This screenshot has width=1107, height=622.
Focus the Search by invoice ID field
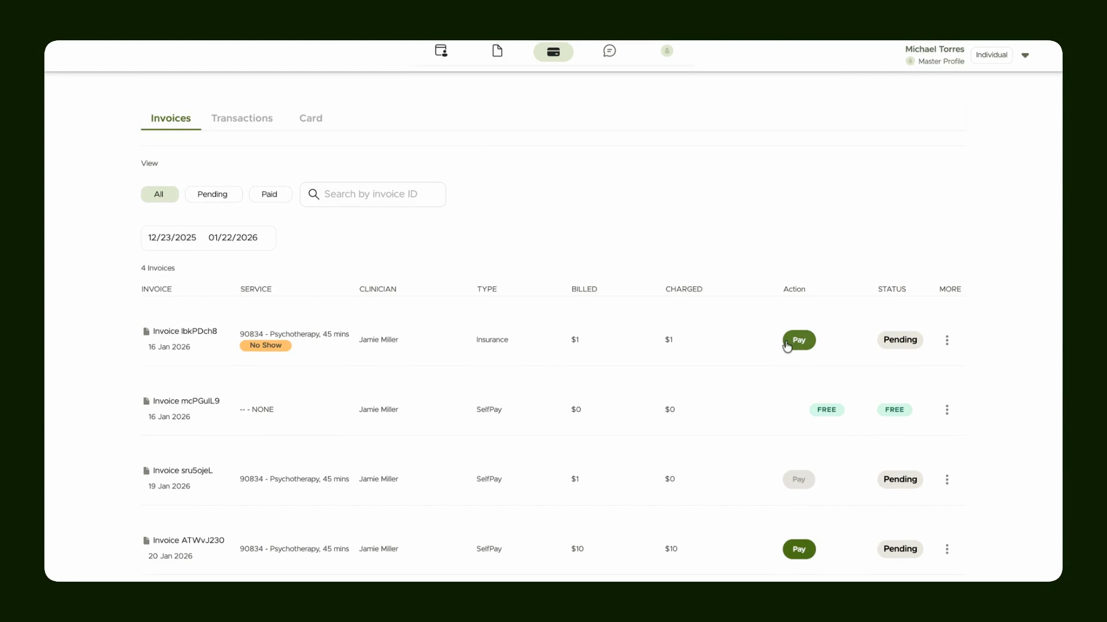pos(372,194)
